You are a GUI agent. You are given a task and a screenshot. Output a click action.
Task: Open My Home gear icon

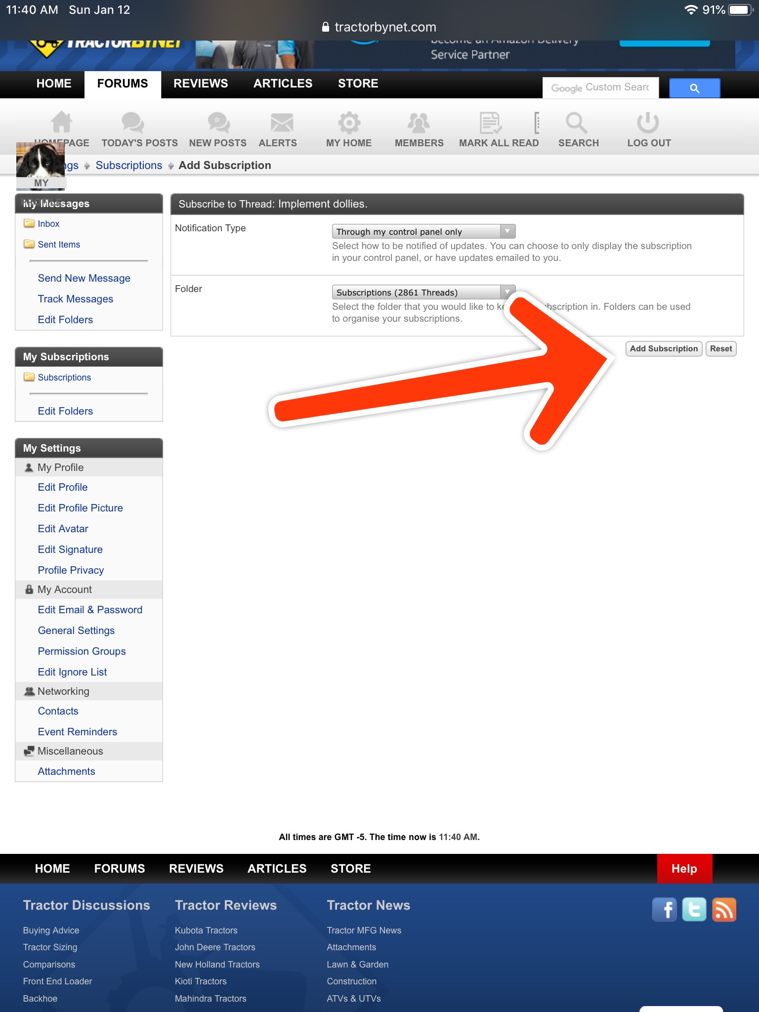coord(349,123)
